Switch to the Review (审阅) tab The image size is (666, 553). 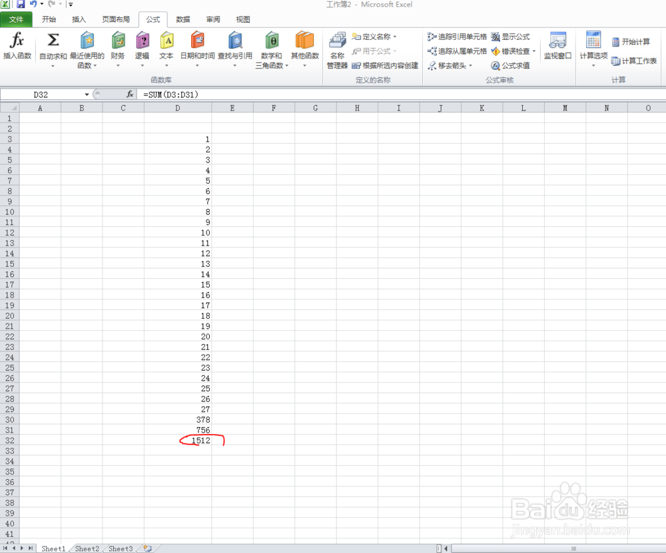(213, 19)
